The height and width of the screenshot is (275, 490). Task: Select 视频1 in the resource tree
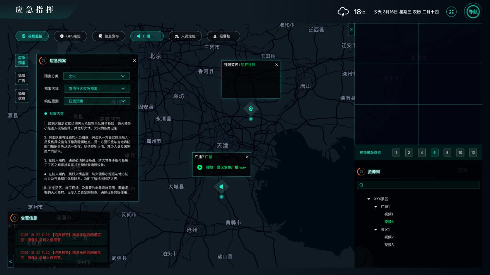tap(389, 214)
